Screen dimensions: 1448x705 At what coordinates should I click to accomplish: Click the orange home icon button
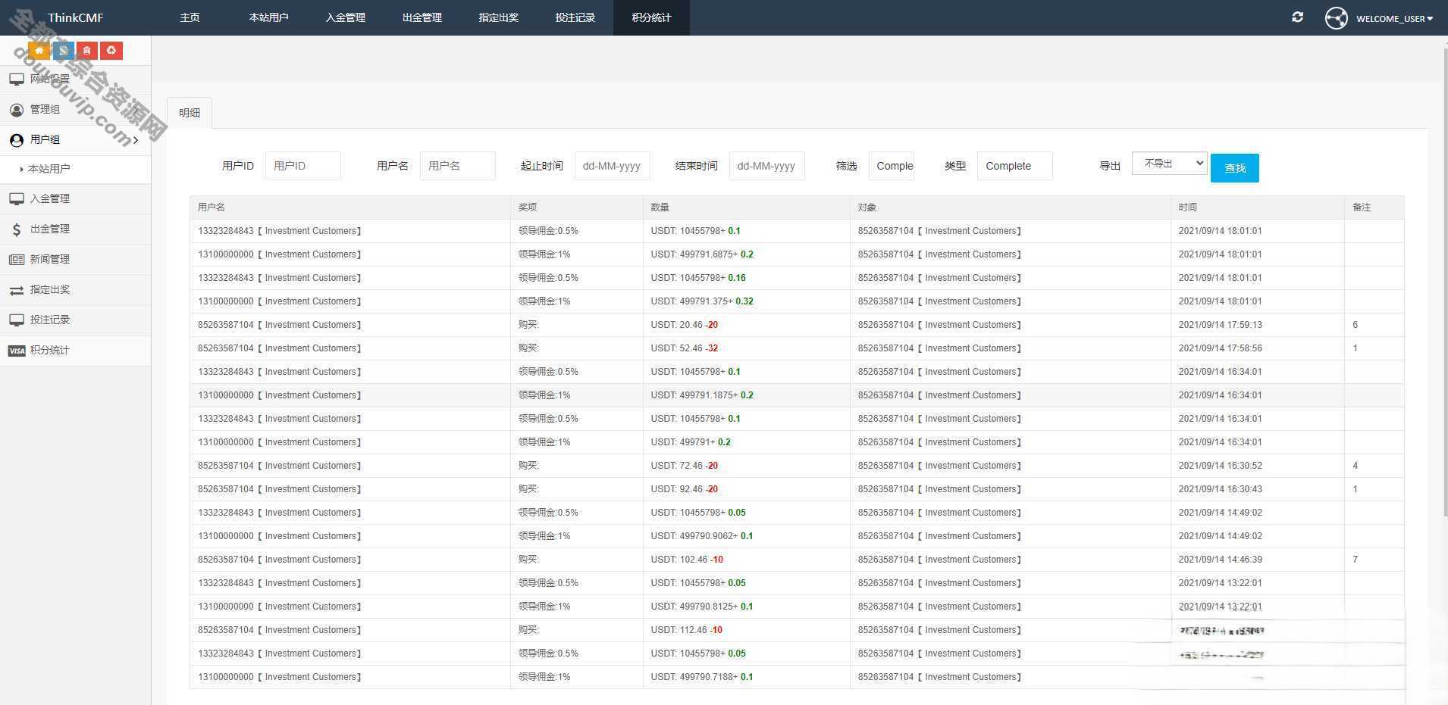pyautogui.click(x=39, y=51)
